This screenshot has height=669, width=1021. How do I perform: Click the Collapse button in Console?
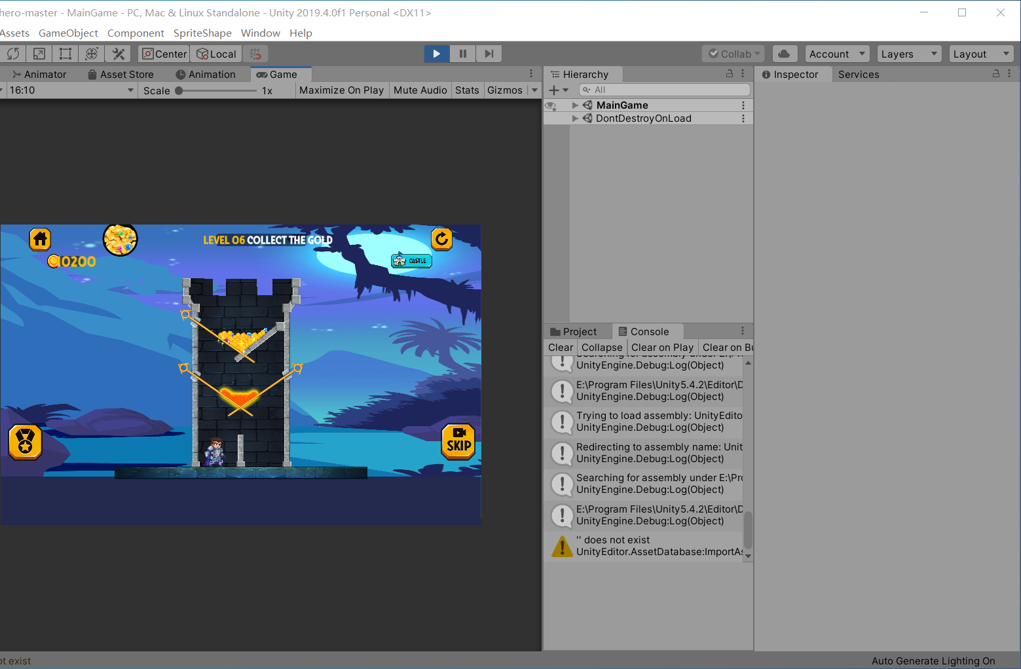coord(602,348)
